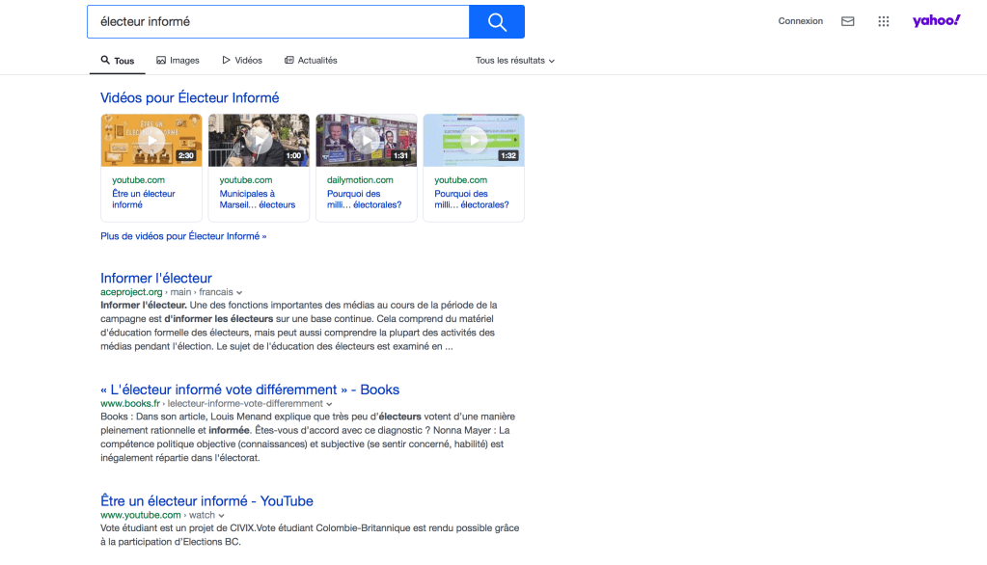Expand the www.books.fr result URL arrow
The height and width of the screenshot is (565, 987).
click(x=329, y=404)
